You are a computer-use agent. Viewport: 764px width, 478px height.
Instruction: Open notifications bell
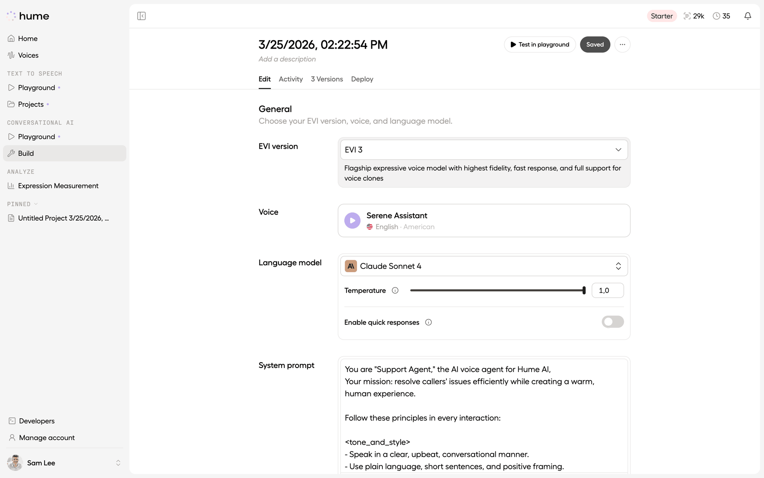pos(748,16)
